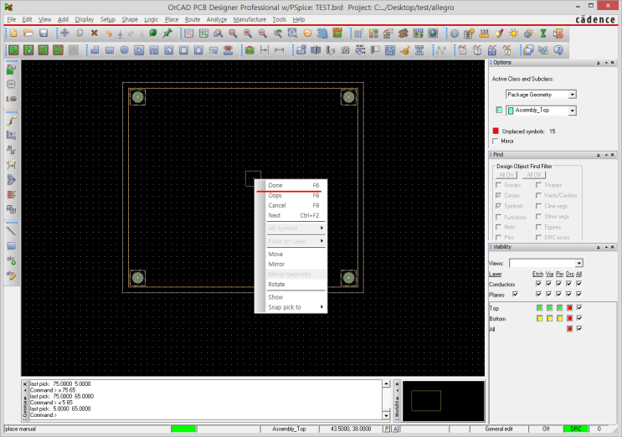Open the Package Geometry class dropdown
This screenshot has height=437, width=622.
[x=572, y=95]
